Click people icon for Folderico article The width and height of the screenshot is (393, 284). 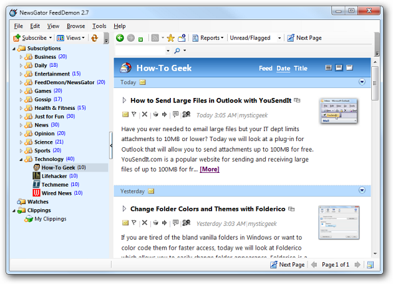[187, 223]
